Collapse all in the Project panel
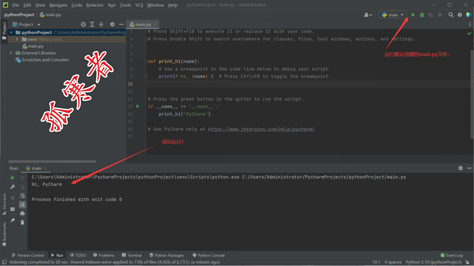 tap(101, 24)
